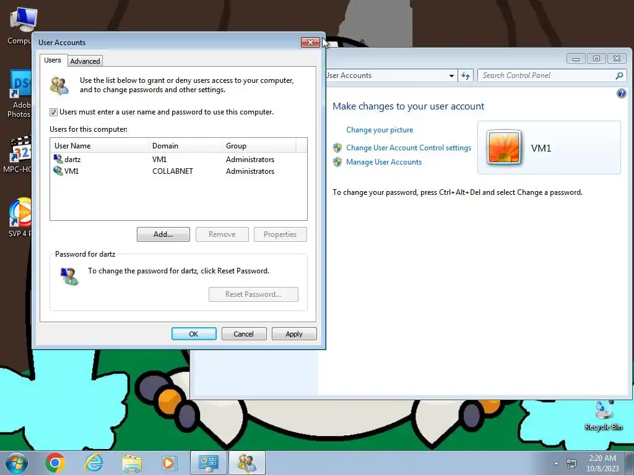Select the Computer desktop icon
The height and width of the screenshot is (475, 634).
[20, 26]
